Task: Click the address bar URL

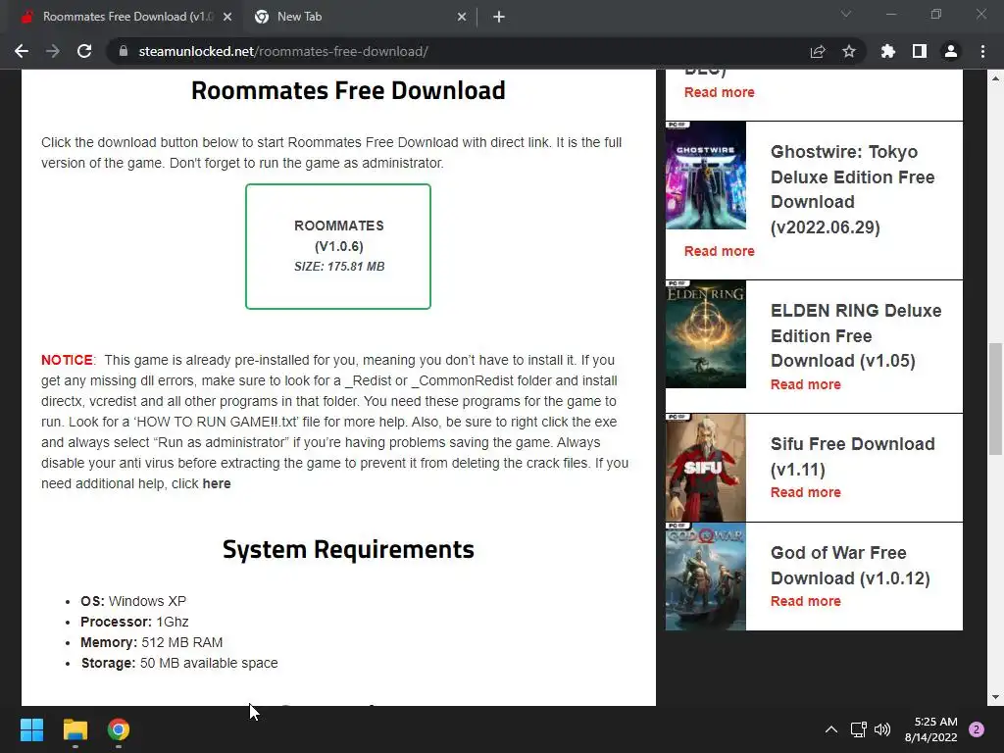Action: tap(283, 51)
